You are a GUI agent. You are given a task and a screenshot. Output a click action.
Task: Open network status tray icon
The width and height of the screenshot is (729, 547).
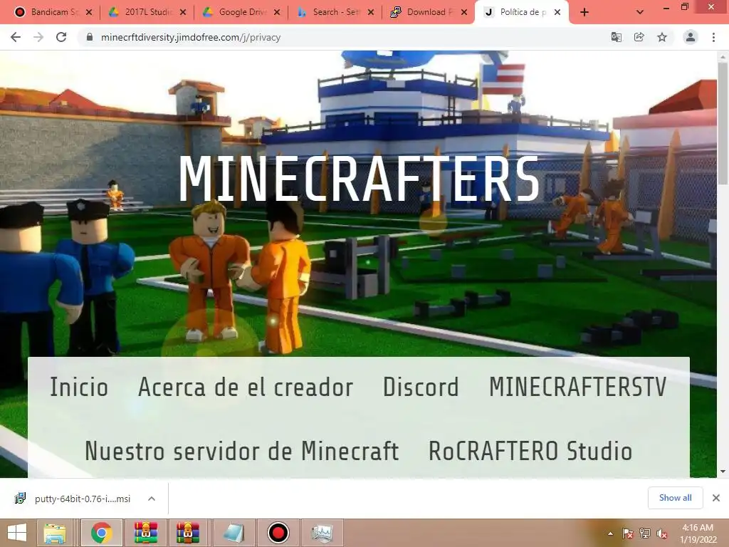(644, 533)
